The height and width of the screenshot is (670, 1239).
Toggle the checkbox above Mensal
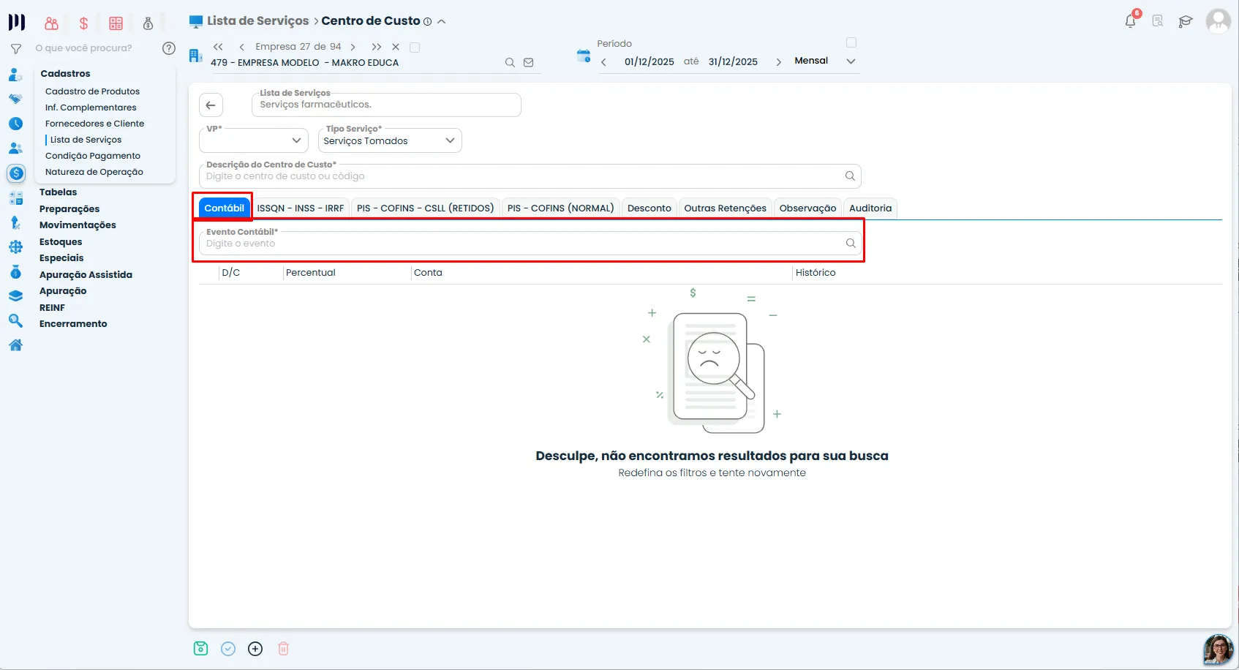pyautogui.click(x=851, y=42)
